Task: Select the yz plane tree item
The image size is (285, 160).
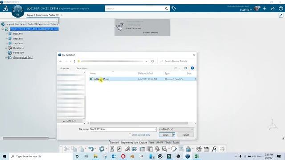Action: tap(18, 39)
